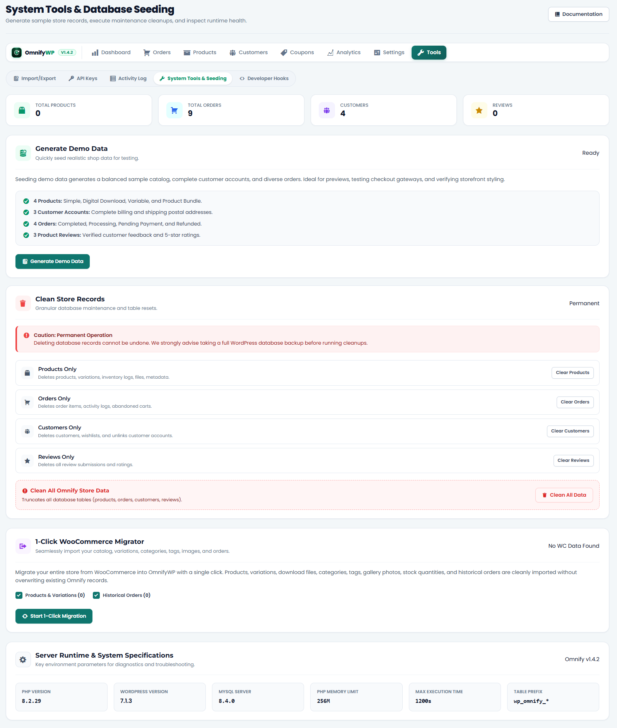Select the Tools navigation item
This screenshot has height=728, width=617.
tap(429, 53)
